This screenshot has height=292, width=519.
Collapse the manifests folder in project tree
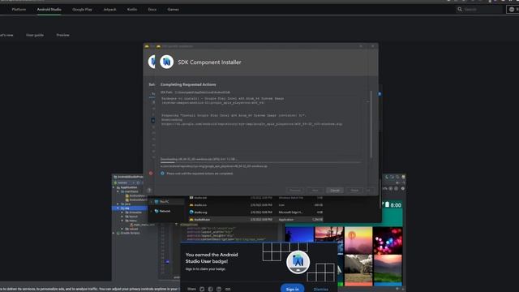(x=118, y=191)
